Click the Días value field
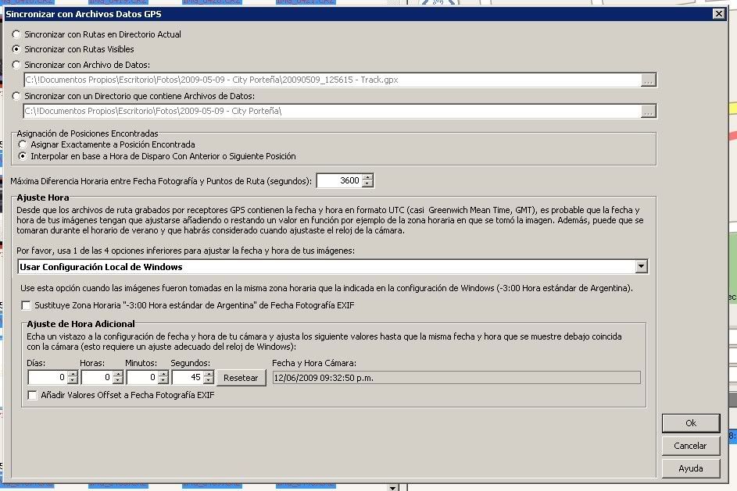737x491 pixels. pyautogui.click(x=48, y=377)
